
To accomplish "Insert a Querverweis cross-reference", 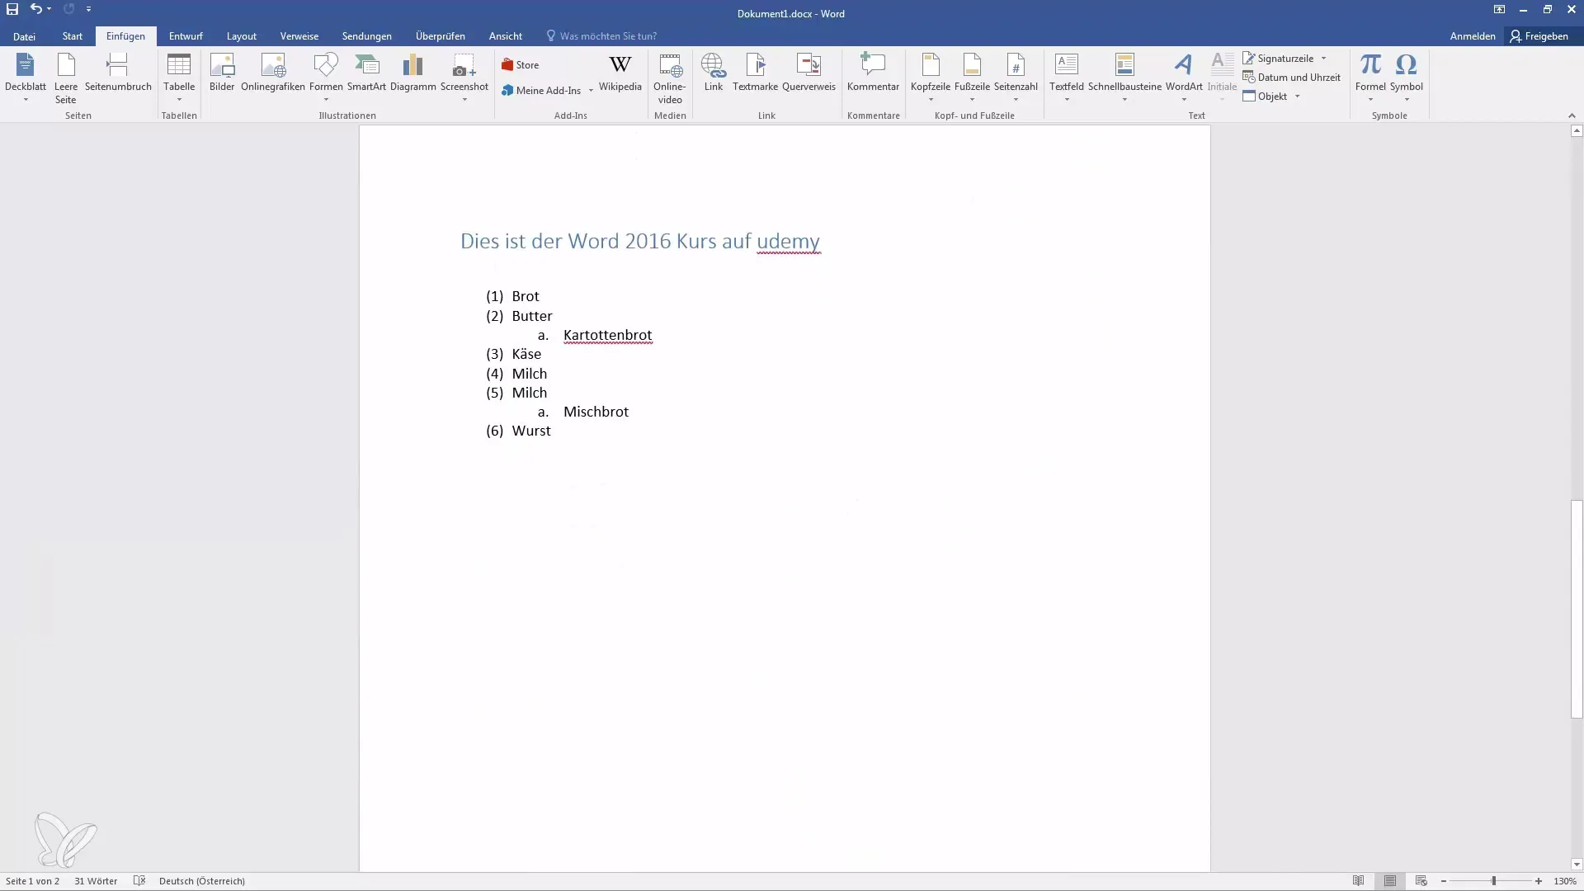I will (808, 73).
